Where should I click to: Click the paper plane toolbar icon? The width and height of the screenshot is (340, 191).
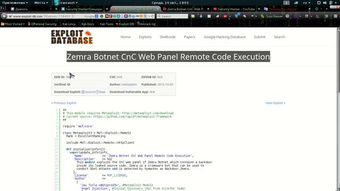[217, 16]
